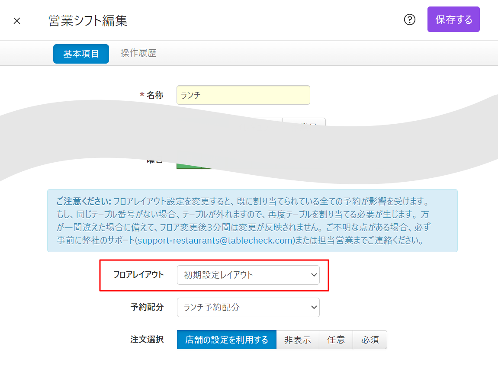
Task: Open help via question mark icon
Action: tap(409, 20)
